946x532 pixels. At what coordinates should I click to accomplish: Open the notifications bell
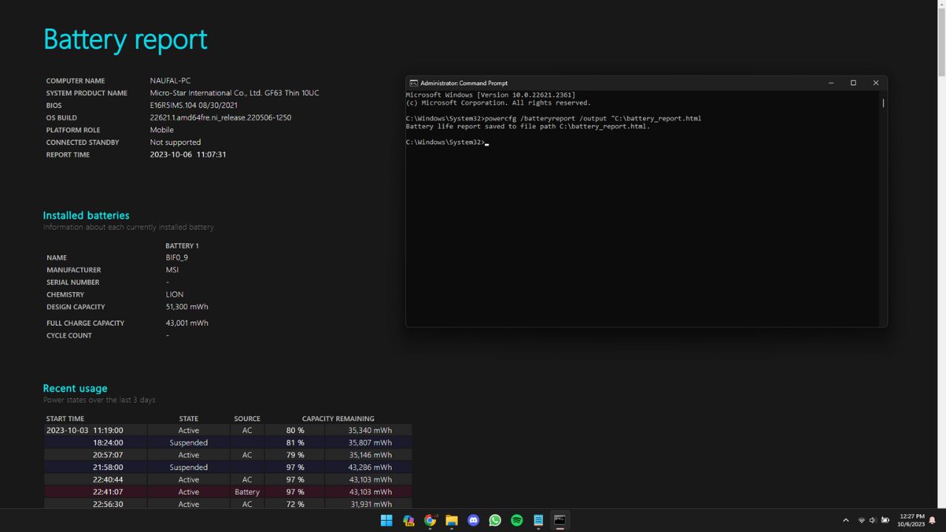point(933,520)
